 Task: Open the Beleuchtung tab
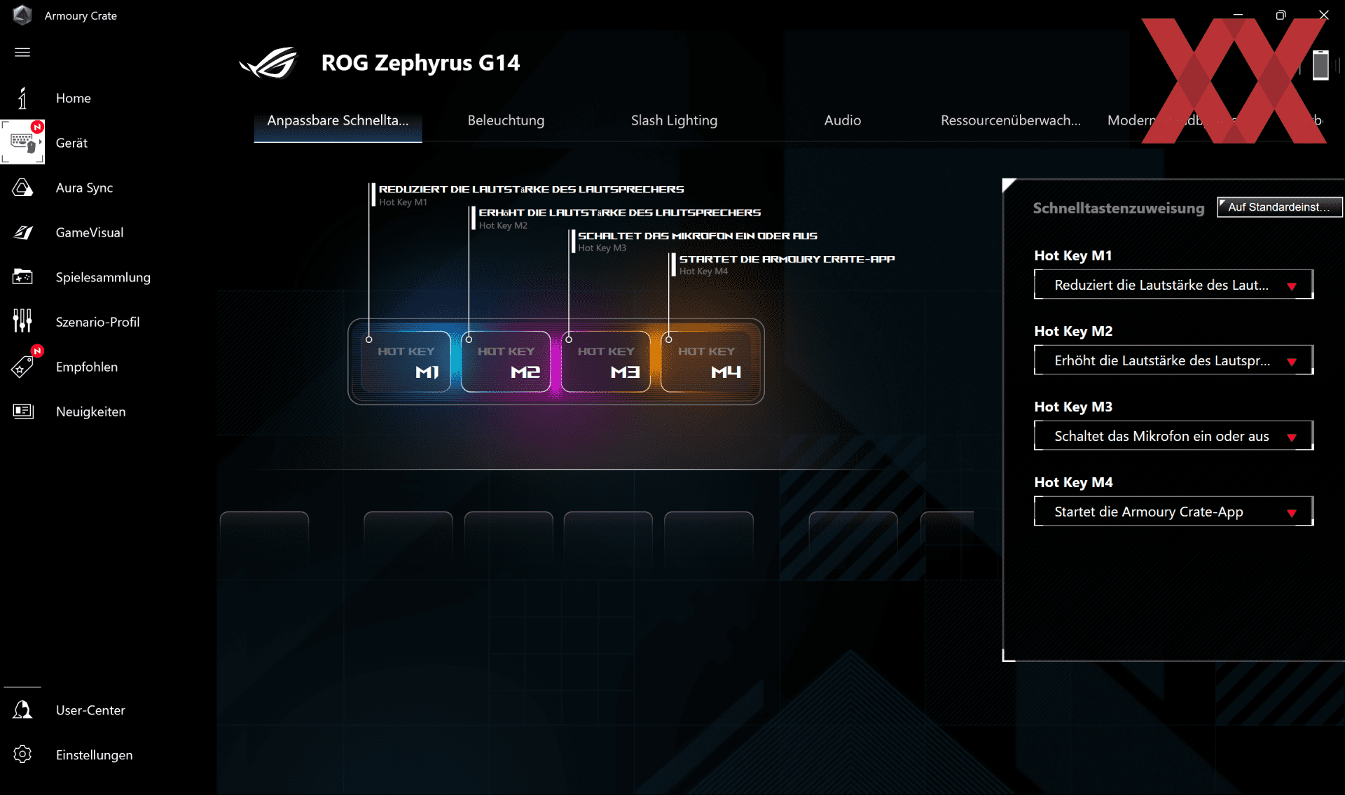click(506, 120)
